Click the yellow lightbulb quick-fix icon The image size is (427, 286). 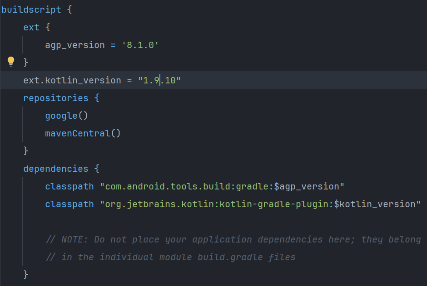(11, 61)
